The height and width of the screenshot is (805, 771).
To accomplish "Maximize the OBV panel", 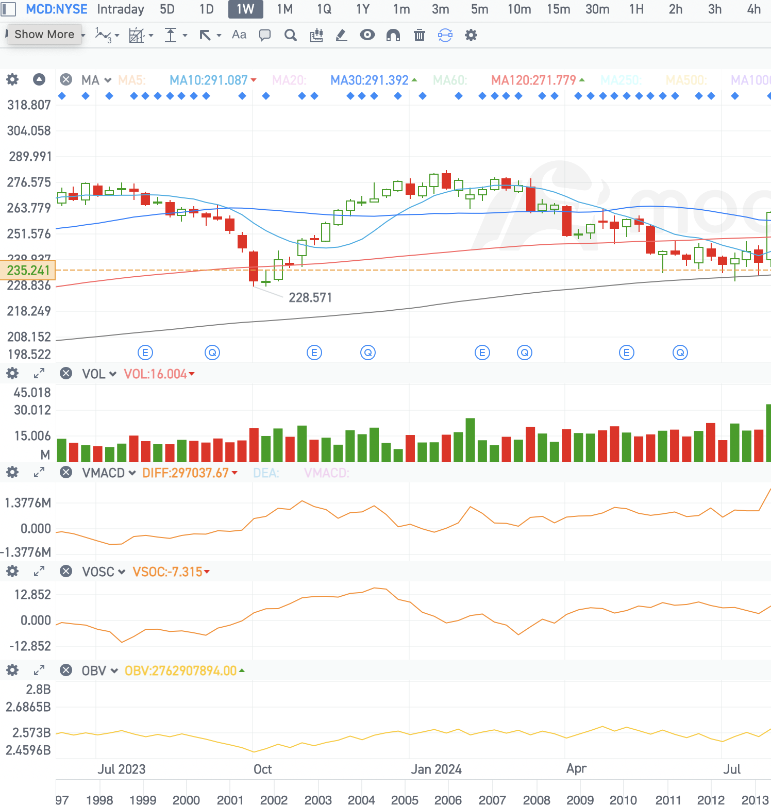I will click(39, 670).
